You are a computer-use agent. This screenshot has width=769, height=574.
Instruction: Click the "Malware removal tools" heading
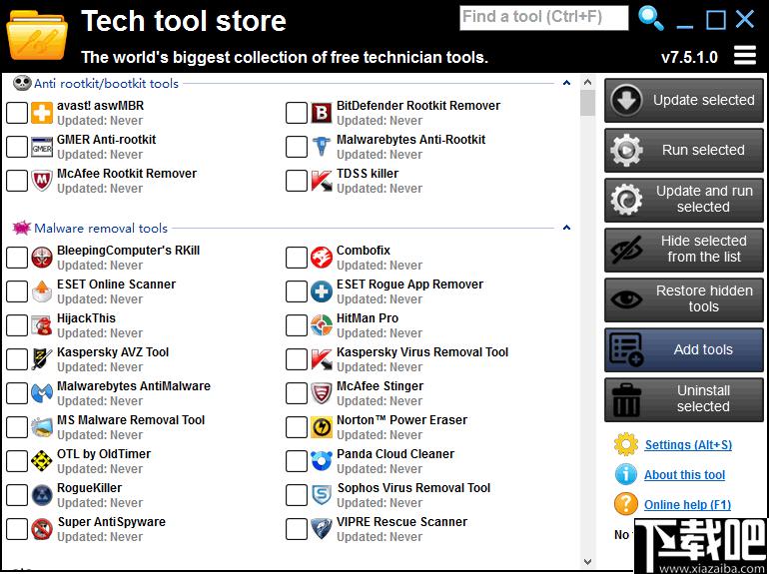101,229
